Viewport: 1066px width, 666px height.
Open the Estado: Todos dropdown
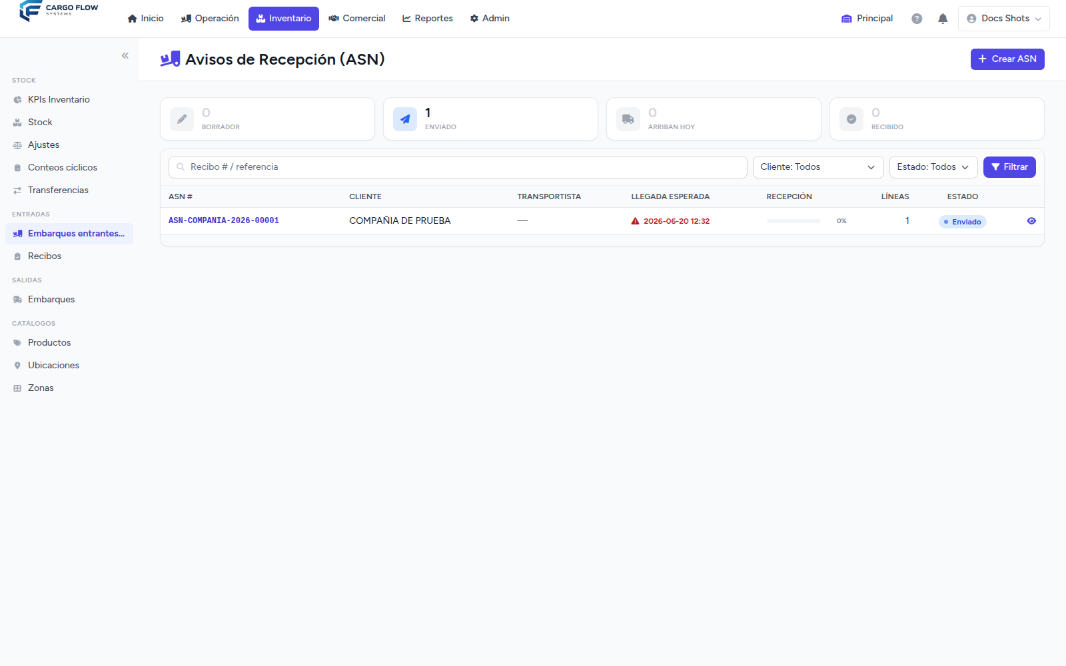click(x=933, y=167)
